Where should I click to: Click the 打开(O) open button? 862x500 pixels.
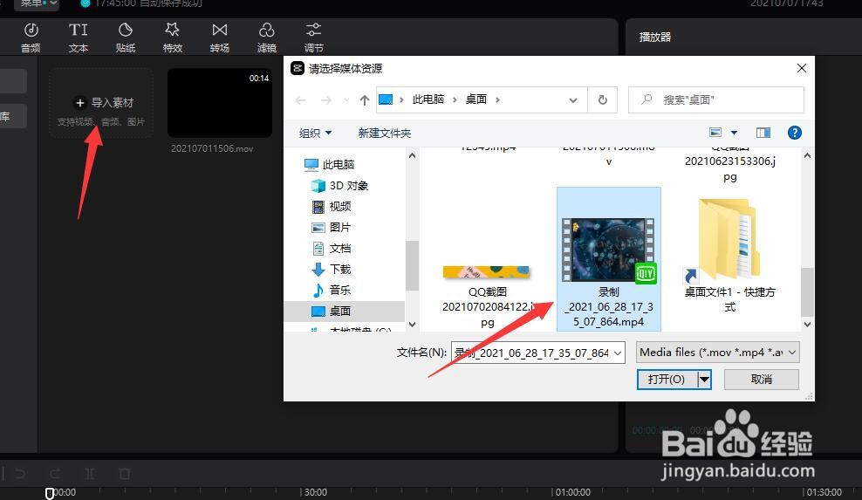667,379
